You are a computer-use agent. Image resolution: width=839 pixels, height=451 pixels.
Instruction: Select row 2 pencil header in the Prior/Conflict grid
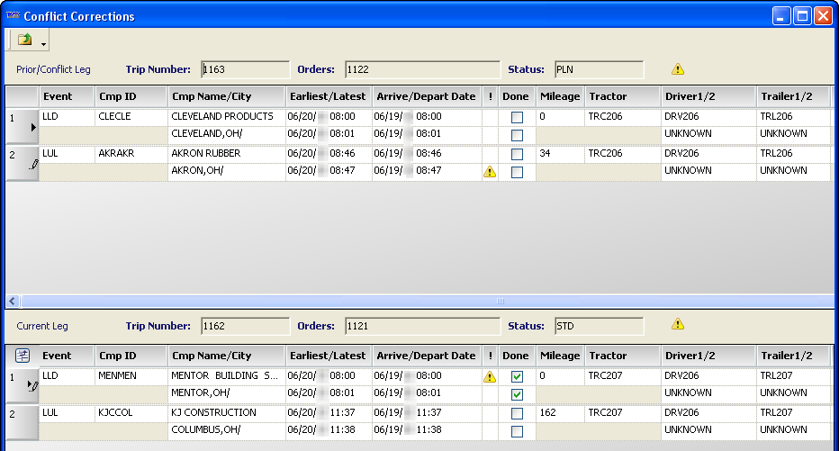pyautogui.click(x=22, y=163)
